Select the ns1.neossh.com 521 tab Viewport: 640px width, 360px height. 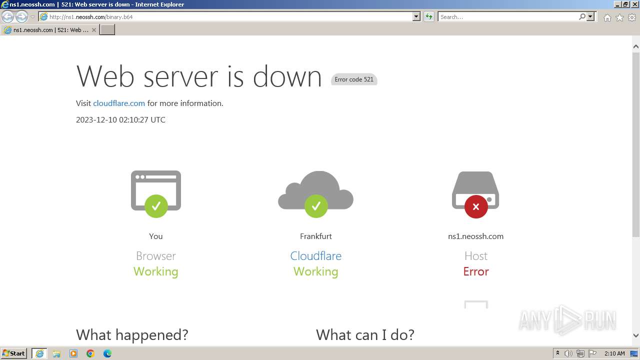coord(50,30)
